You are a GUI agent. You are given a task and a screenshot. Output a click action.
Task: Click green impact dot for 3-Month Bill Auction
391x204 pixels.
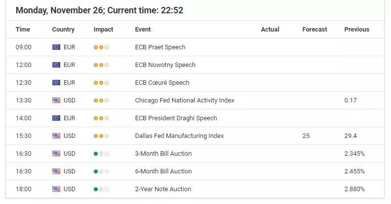coord(95,154)
